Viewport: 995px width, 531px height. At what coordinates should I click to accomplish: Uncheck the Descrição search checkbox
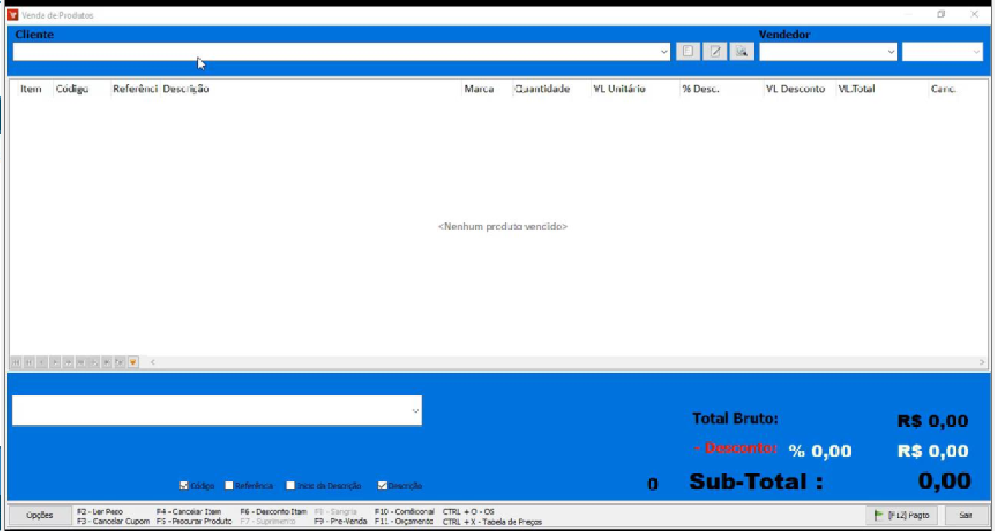pyautogui.click(x=382, y=486)
